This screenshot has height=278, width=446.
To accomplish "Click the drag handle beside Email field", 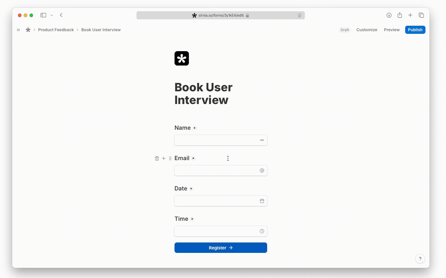I will [170, 158].
